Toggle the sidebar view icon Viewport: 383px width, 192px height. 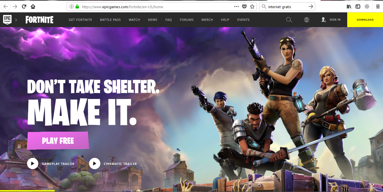358,6
